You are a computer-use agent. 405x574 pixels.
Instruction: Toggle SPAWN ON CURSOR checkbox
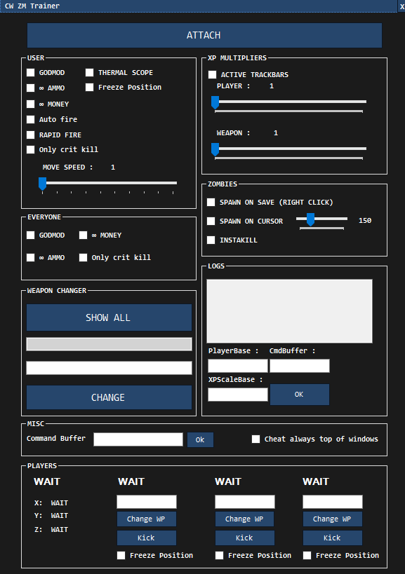[x=211, y=221]
